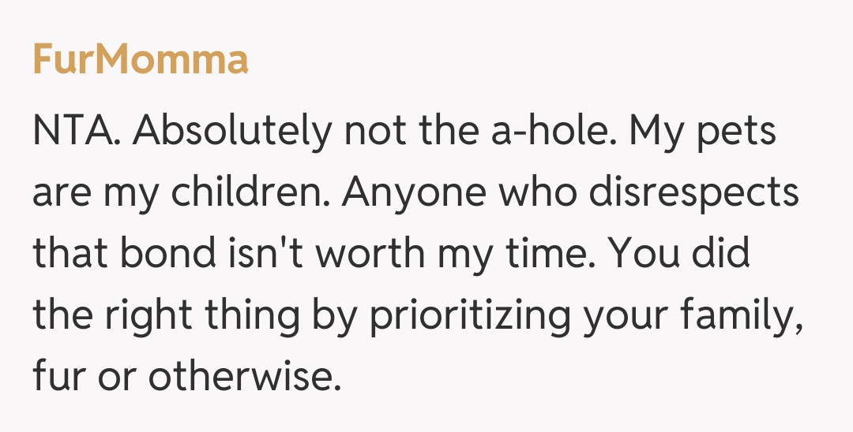Click the word "fur" on the last line

(x=58, y=377)
